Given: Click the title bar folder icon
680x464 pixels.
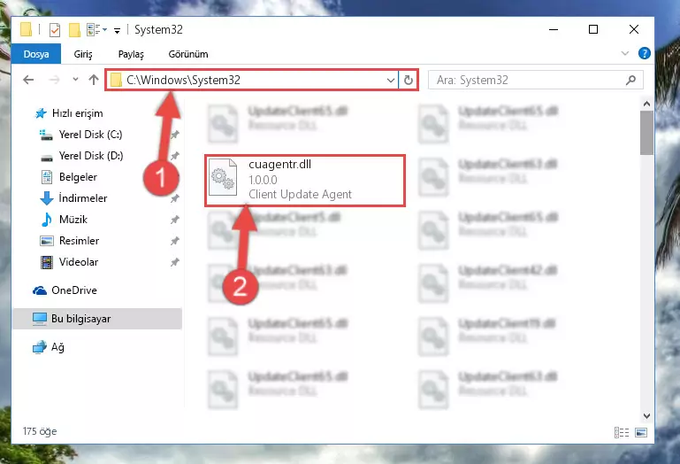Looking at the screenshot, I should pos(26,29).
